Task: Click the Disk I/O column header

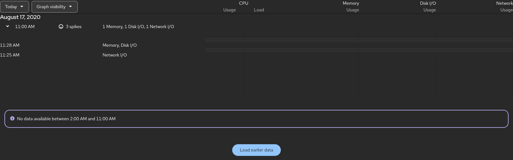Action: point(428,3)
